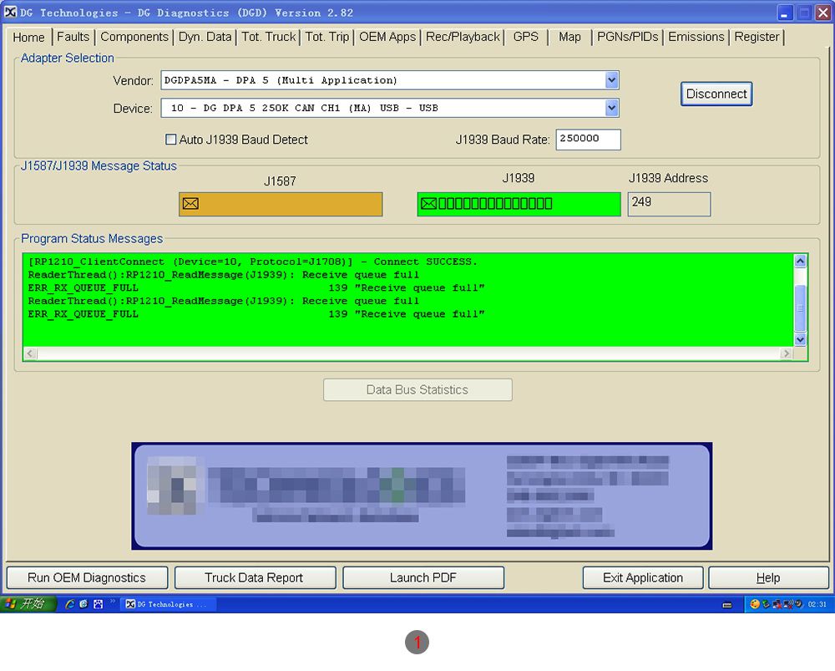Click the blurred banner image

tap(422, 496)
